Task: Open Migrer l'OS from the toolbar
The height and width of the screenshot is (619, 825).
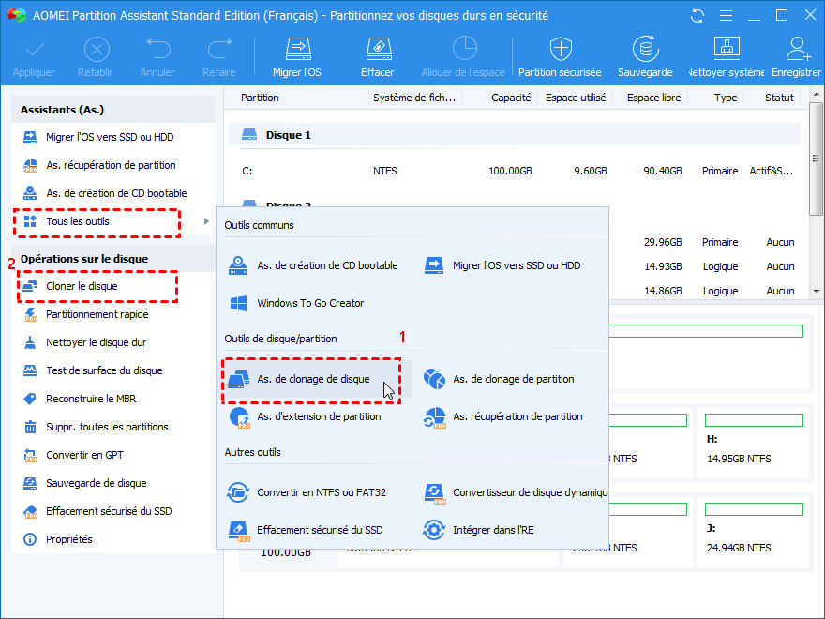Action: (297, 57)
